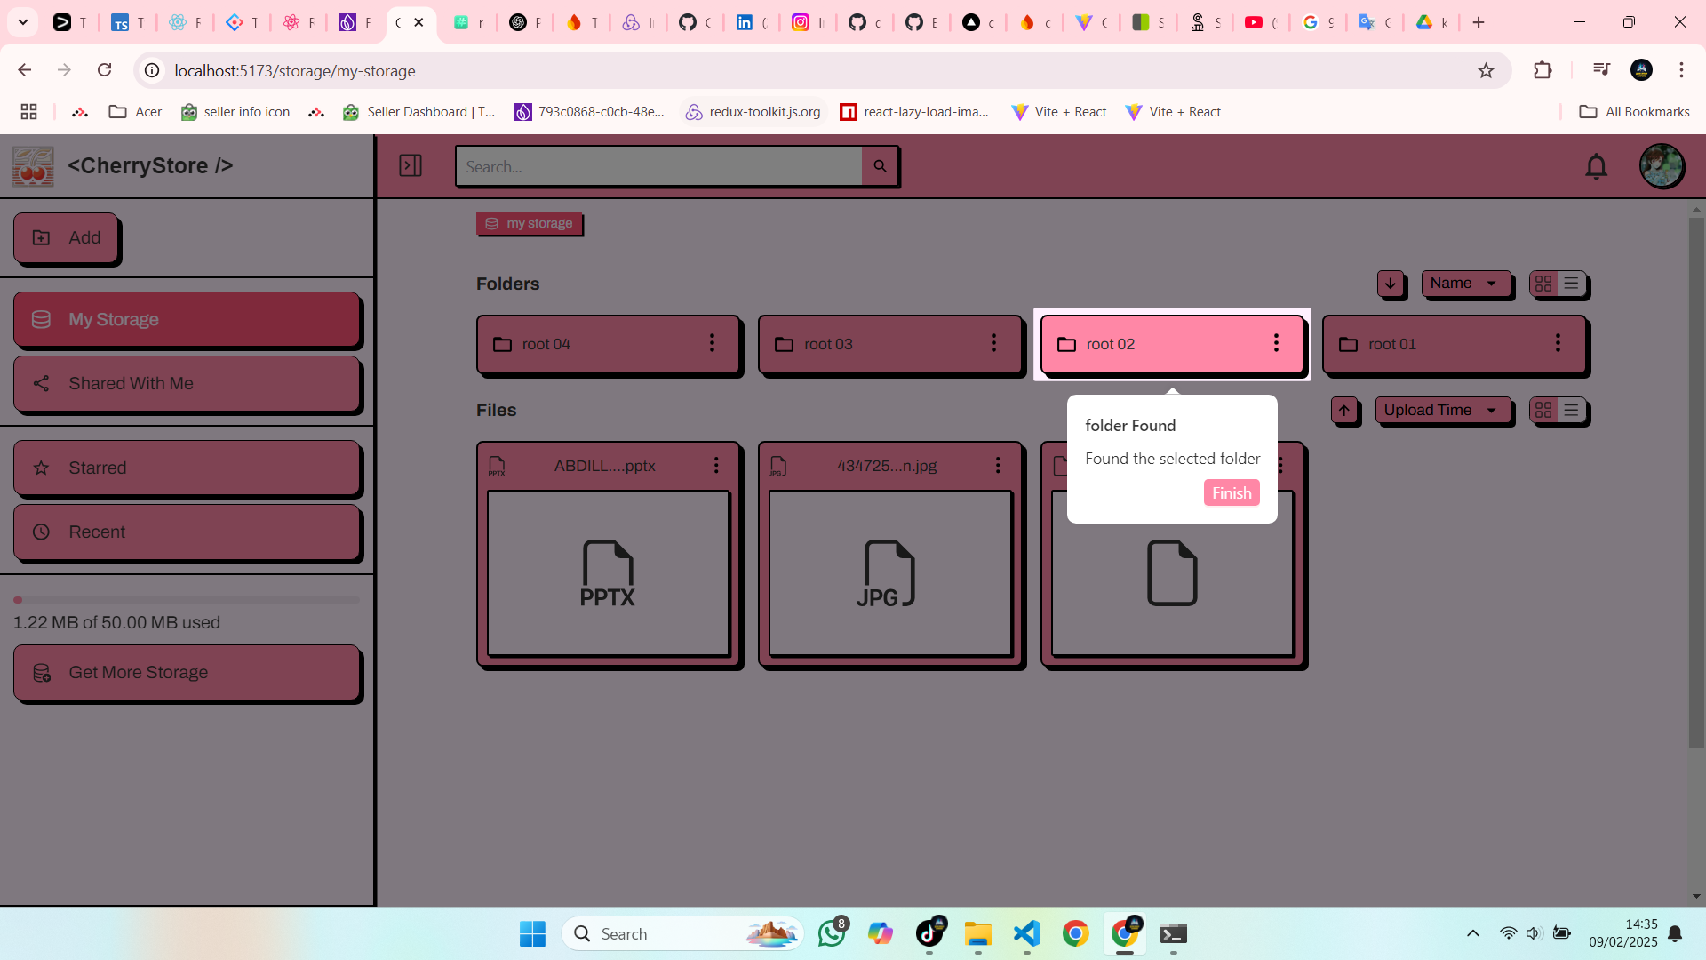The width and height of the screenshot is (1706, 960).
Task: Click the root 03 three-dot menu
Action: (x=993, y=343)
